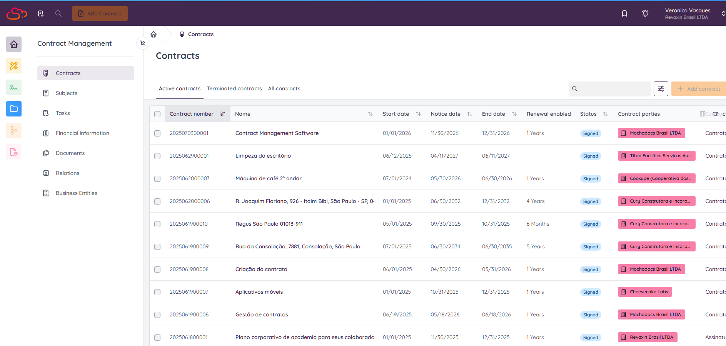Click the green signature icon in the sidebar
726x346 pixels.
(x=13, y=87)
